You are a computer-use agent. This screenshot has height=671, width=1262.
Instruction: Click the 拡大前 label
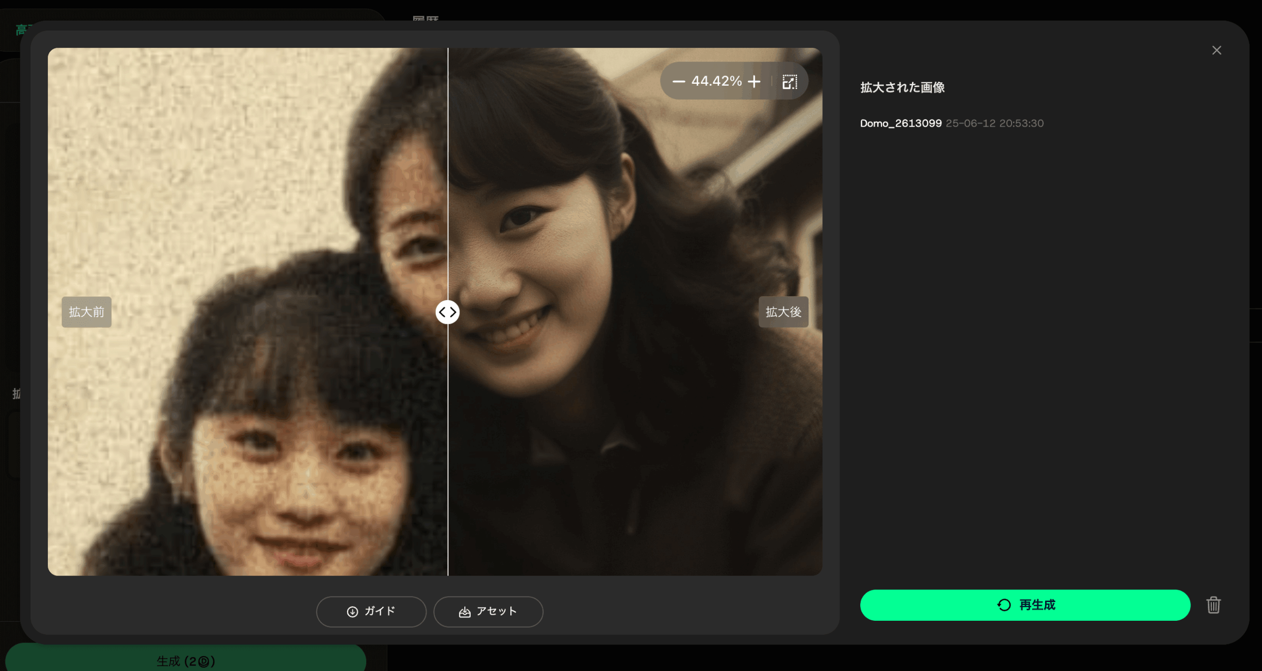point(86,312)
